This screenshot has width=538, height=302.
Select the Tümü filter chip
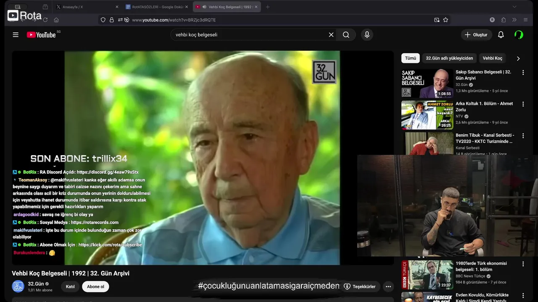411,58
